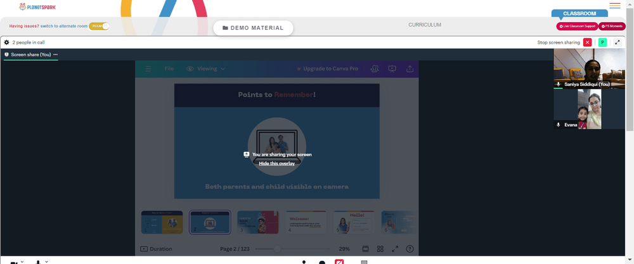Viewport: 634px width, 264px height.
Task: Select slide thumbnail 4 Welcome
Action: click(x=306, y=222)
